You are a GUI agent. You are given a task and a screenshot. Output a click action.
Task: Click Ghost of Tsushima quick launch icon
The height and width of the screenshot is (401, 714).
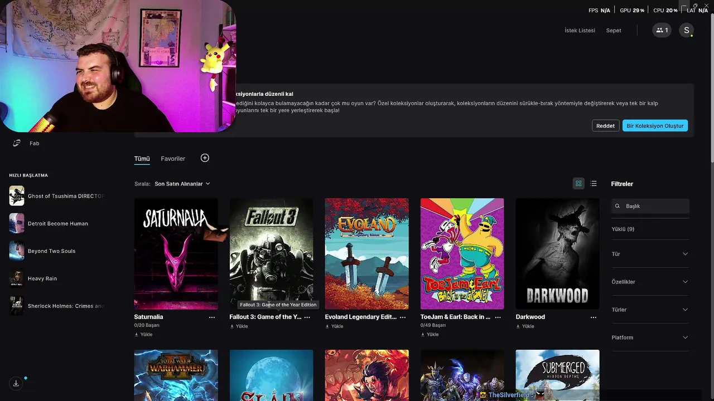17,196
